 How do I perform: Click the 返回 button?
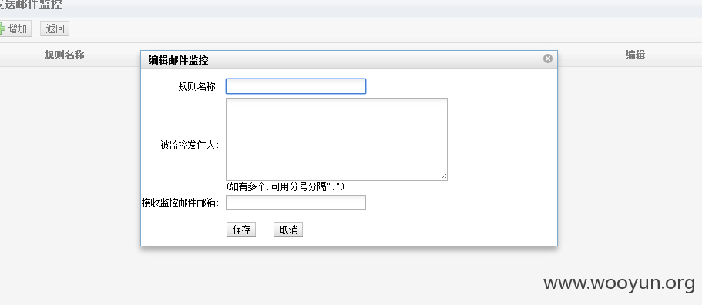point(55,29)
